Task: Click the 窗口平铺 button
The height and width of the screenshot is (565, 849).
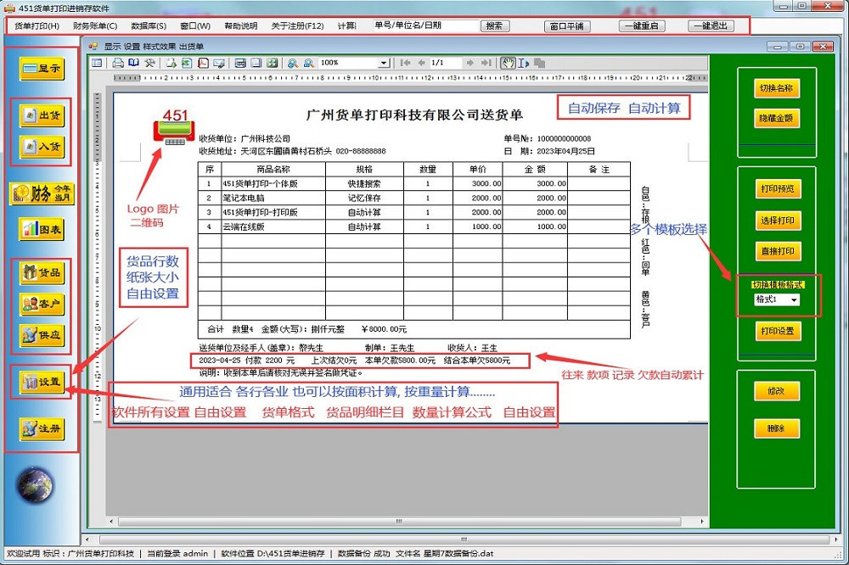Action: [x=567, y=26]
